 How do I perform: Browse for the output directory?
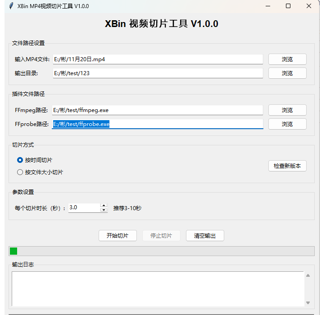[x=287, y=73]
